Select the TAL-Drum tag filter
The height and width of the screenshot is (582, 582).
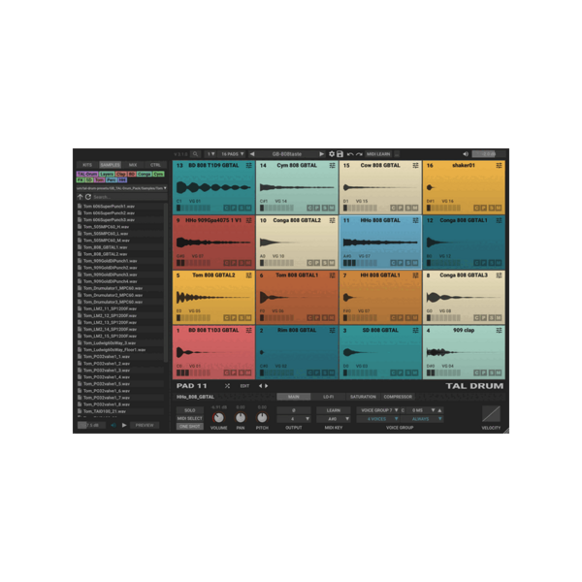coord(87,174)
